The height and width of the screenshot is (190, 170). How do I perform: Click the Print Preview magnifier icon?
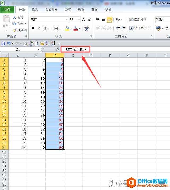pos(25,43)
